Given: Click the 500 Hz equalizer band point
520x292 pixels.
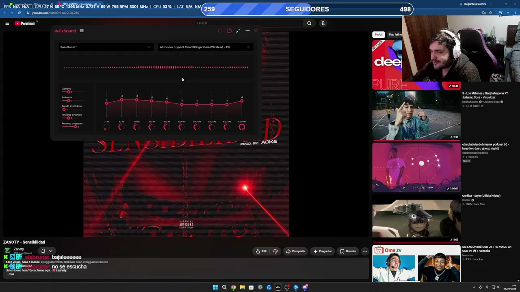Looking at the screenshot, I should click(167, 102).
